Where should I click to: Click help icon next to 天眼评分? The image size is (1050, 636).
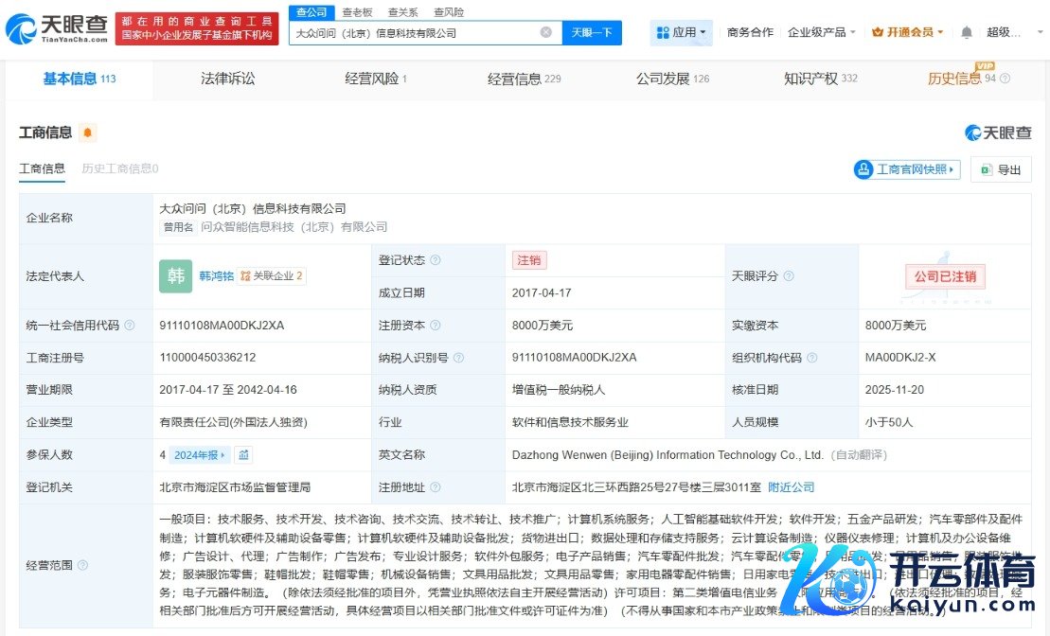point(788,276)
